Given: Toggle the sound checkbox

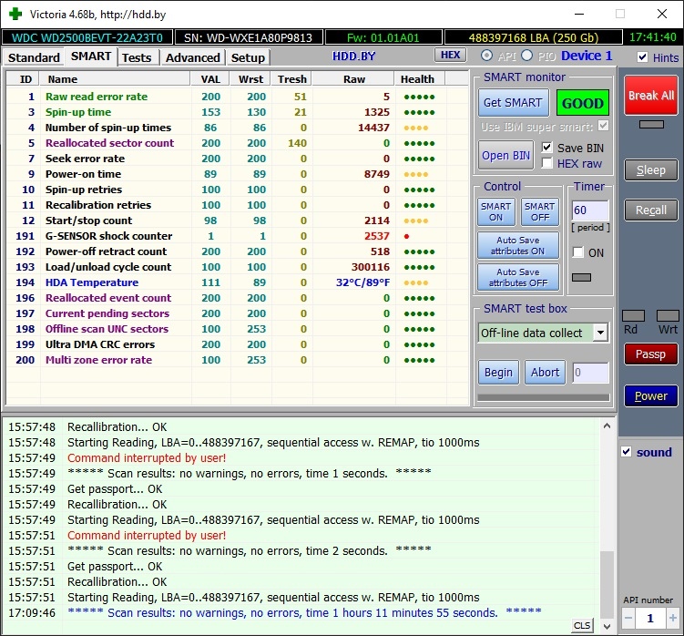Looking at the screenshot, I should (626, 452).
